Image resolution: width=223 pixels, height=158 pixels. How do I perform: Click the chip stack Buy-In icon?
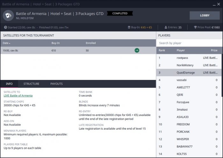click(129, 27)
